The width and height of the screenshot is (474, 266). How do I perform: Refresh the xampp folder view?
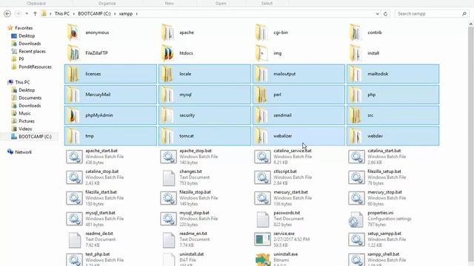[385, 14]
